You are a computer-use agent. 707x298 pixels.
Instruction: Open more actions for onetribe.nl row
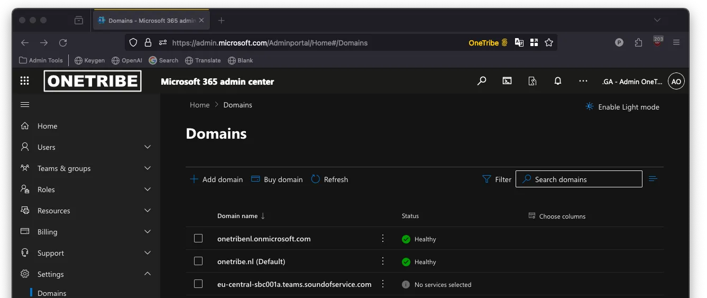click(383, 261)
